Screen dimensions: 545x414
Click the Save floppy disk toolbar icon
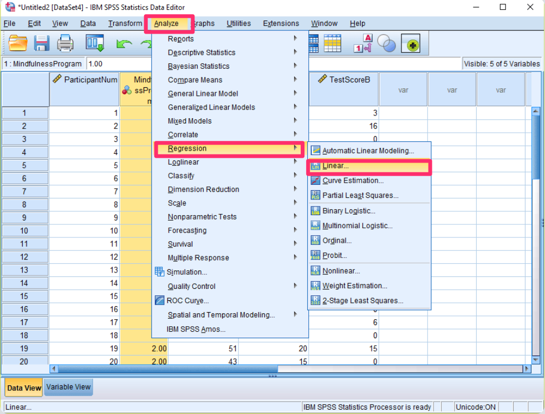(41, 43)
